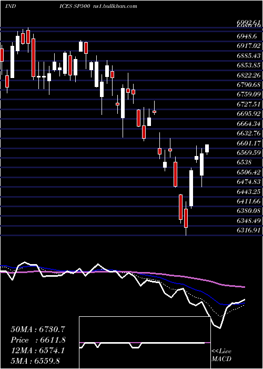Click the 6443.25 price axis label
Screen dimensions: 263x369
249,193
